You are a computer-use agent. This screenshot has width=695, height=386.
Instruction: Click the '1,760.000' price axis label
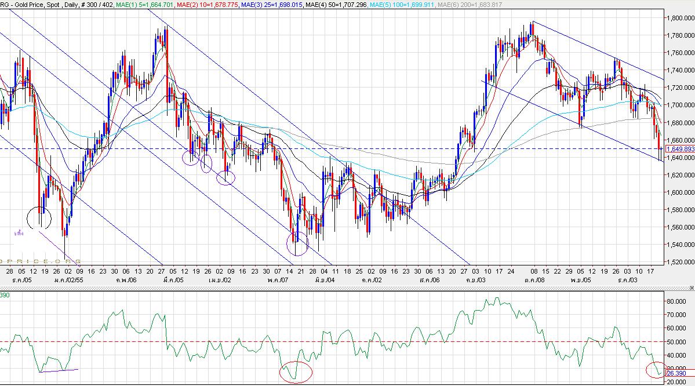(681, 53)
